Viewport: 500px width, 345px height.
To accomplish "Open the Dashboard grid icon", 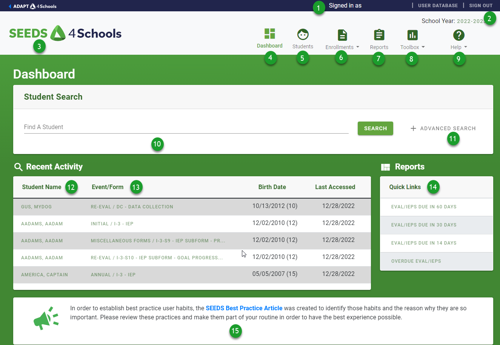I will (270, 34).
